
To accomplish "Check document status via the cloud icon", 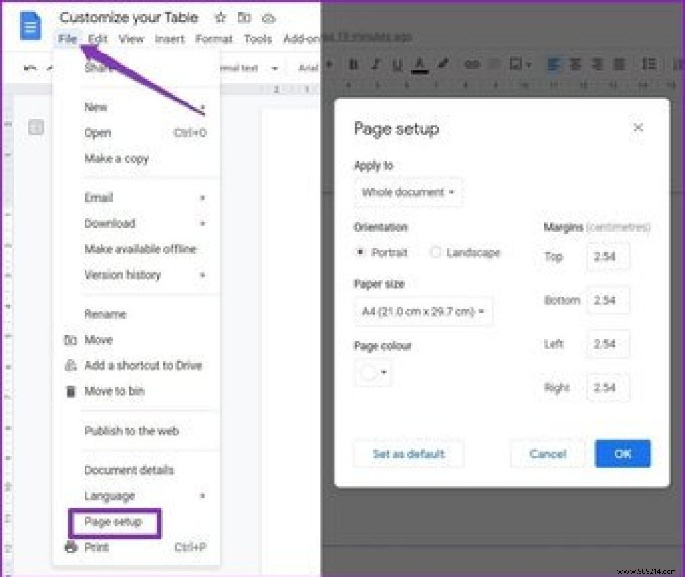I will 268,18.
